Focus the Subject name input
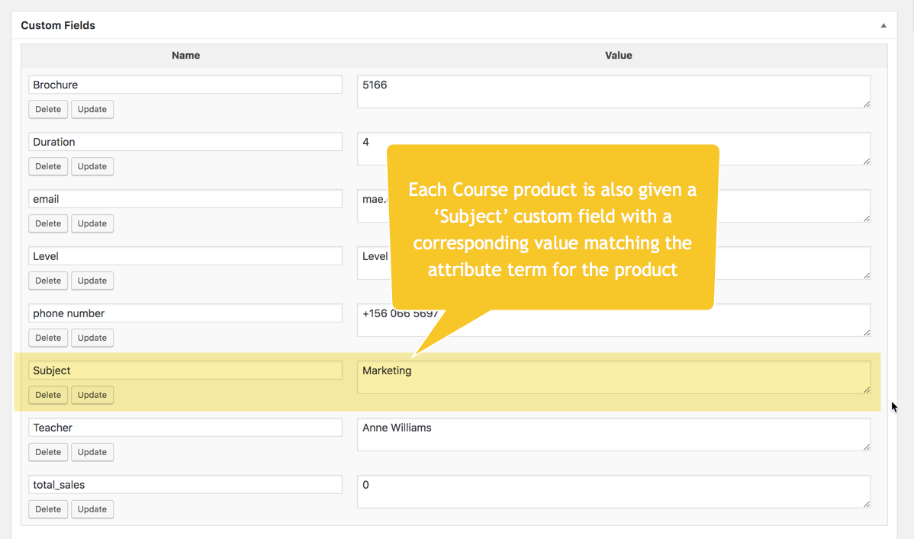Image resolution: width=914 pixels, height=539 pixels. [x=185, y=371]
